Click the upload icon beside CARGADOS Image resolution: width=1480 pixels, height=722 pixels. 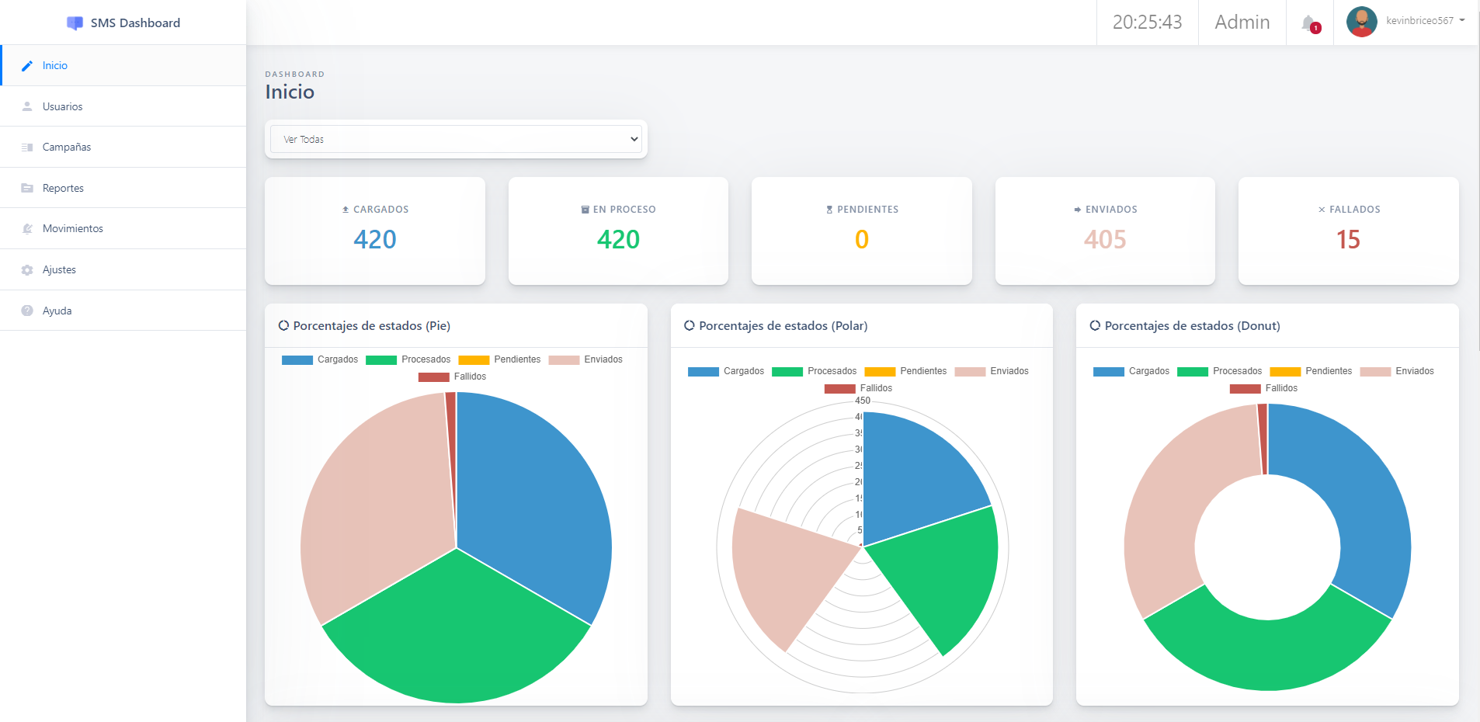click(346, 210)
